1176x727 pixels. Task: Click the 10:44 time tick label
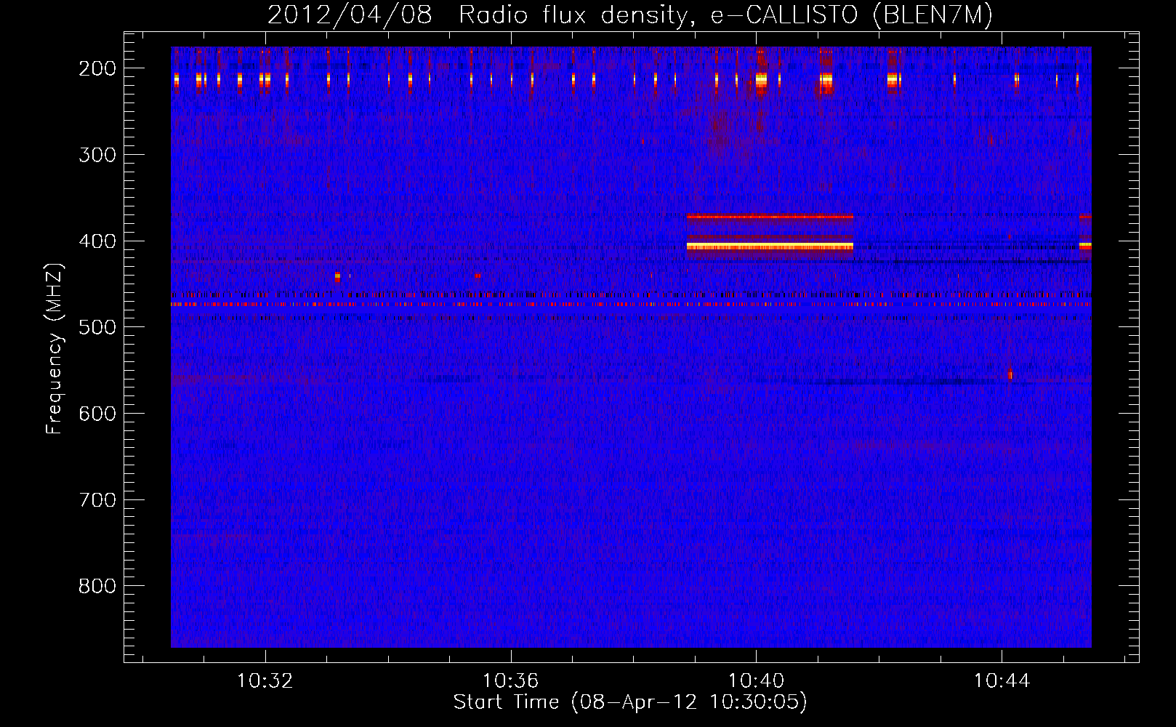pos(1002,681)
